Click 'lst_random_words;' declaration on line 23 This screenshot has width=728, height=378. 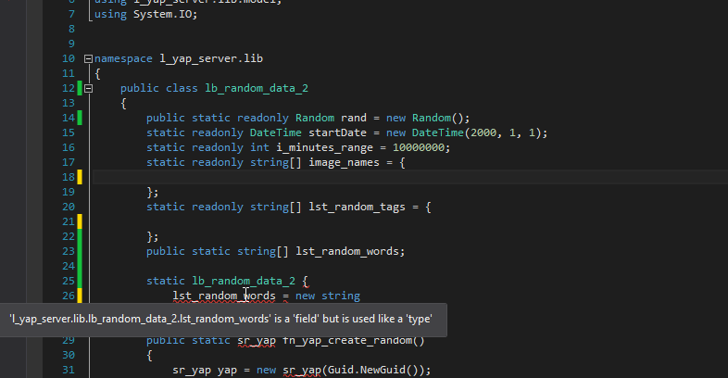coord(350,251)
